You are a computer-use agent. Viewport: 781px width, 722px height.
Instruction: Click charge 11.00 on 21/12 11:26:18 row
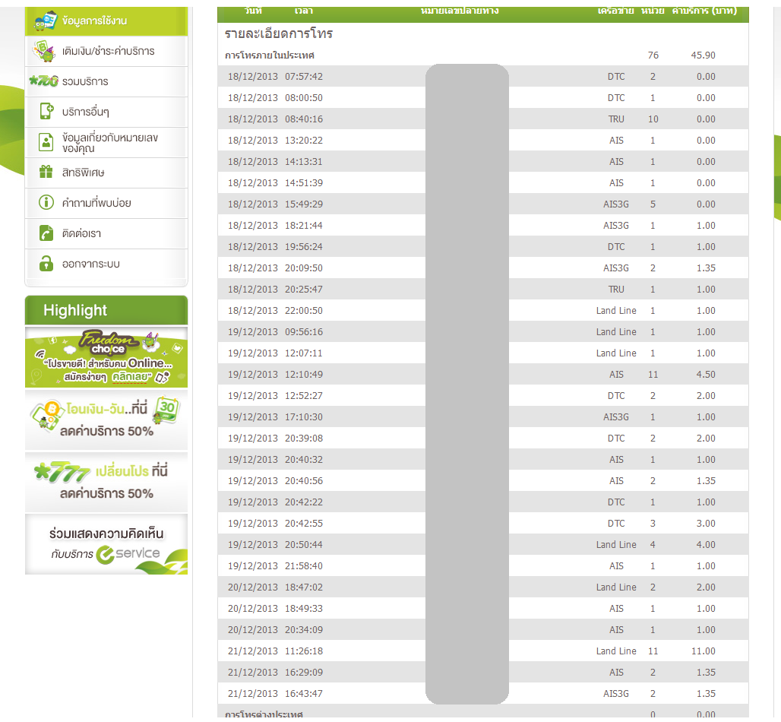(704, 651)
